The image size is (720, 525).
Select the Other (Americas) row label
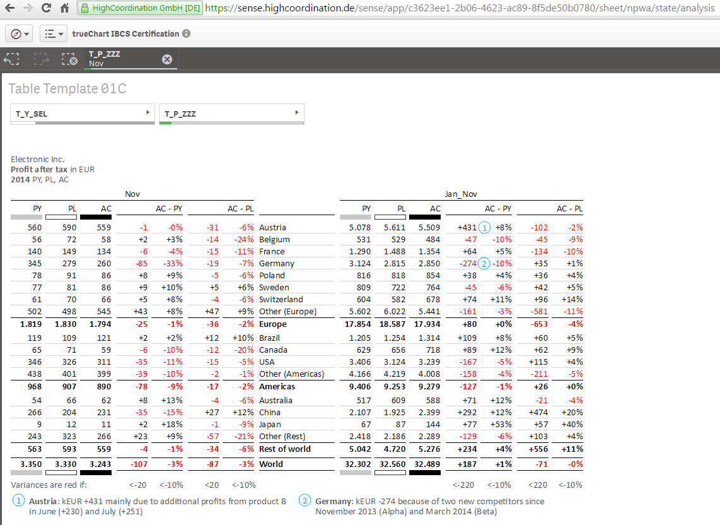(291, 374)
